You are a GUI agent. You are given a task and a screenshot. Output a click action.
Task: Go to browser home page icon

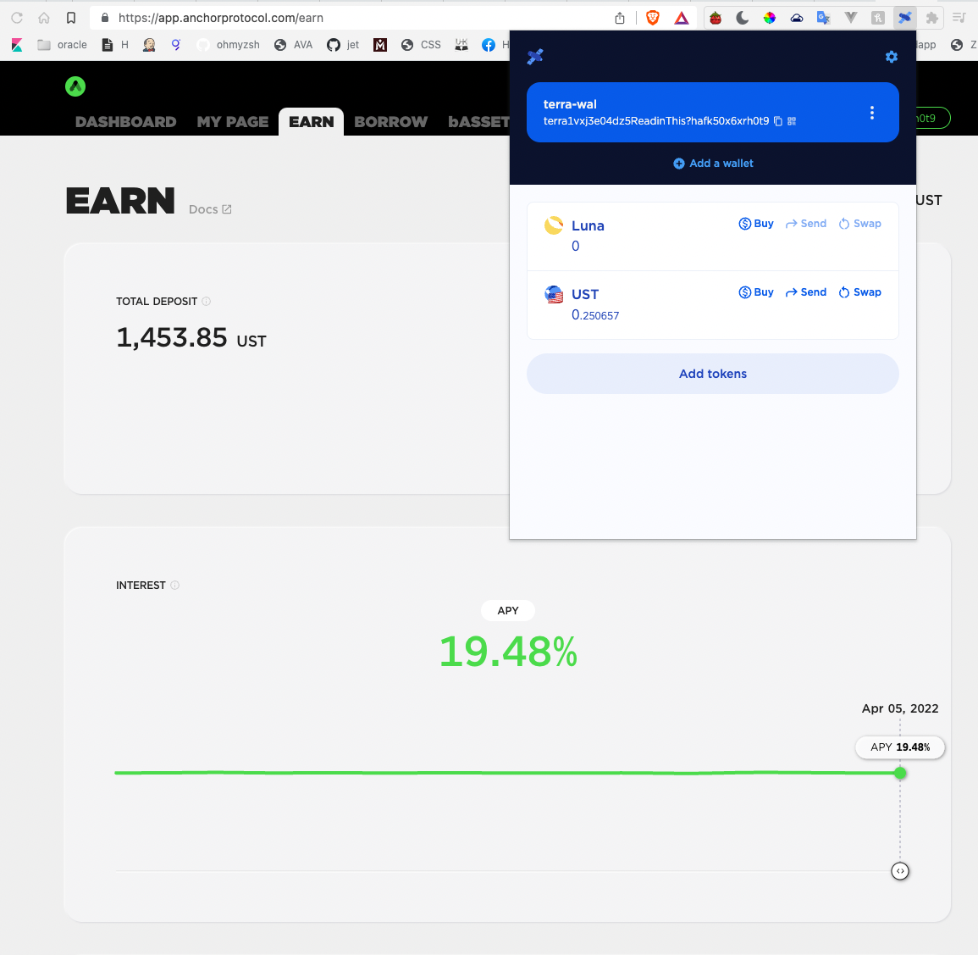(x=44, y=18)
